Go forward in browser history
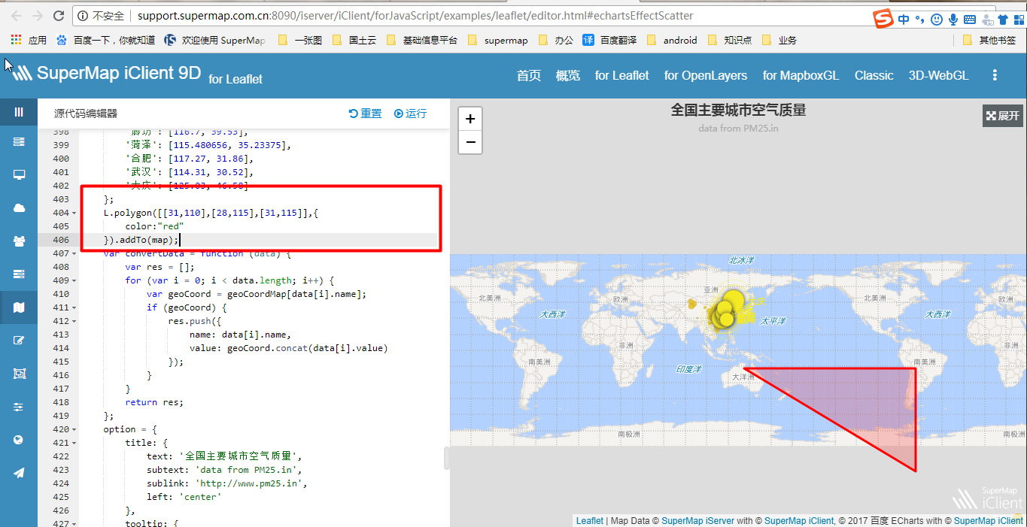This screenshot has height=527, width=1027. tap(38, 16)
